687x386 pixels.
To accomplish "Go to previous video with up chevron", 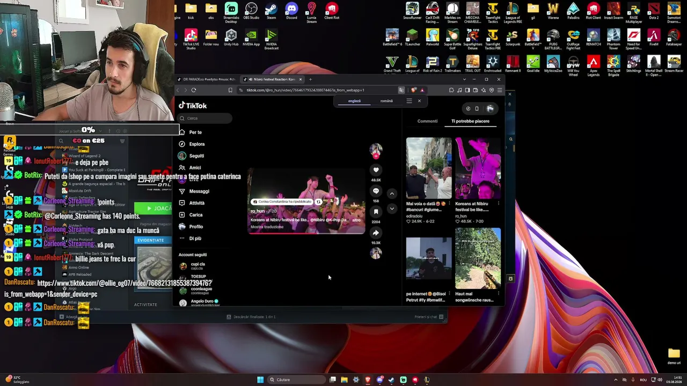I will tap(392, 194).
